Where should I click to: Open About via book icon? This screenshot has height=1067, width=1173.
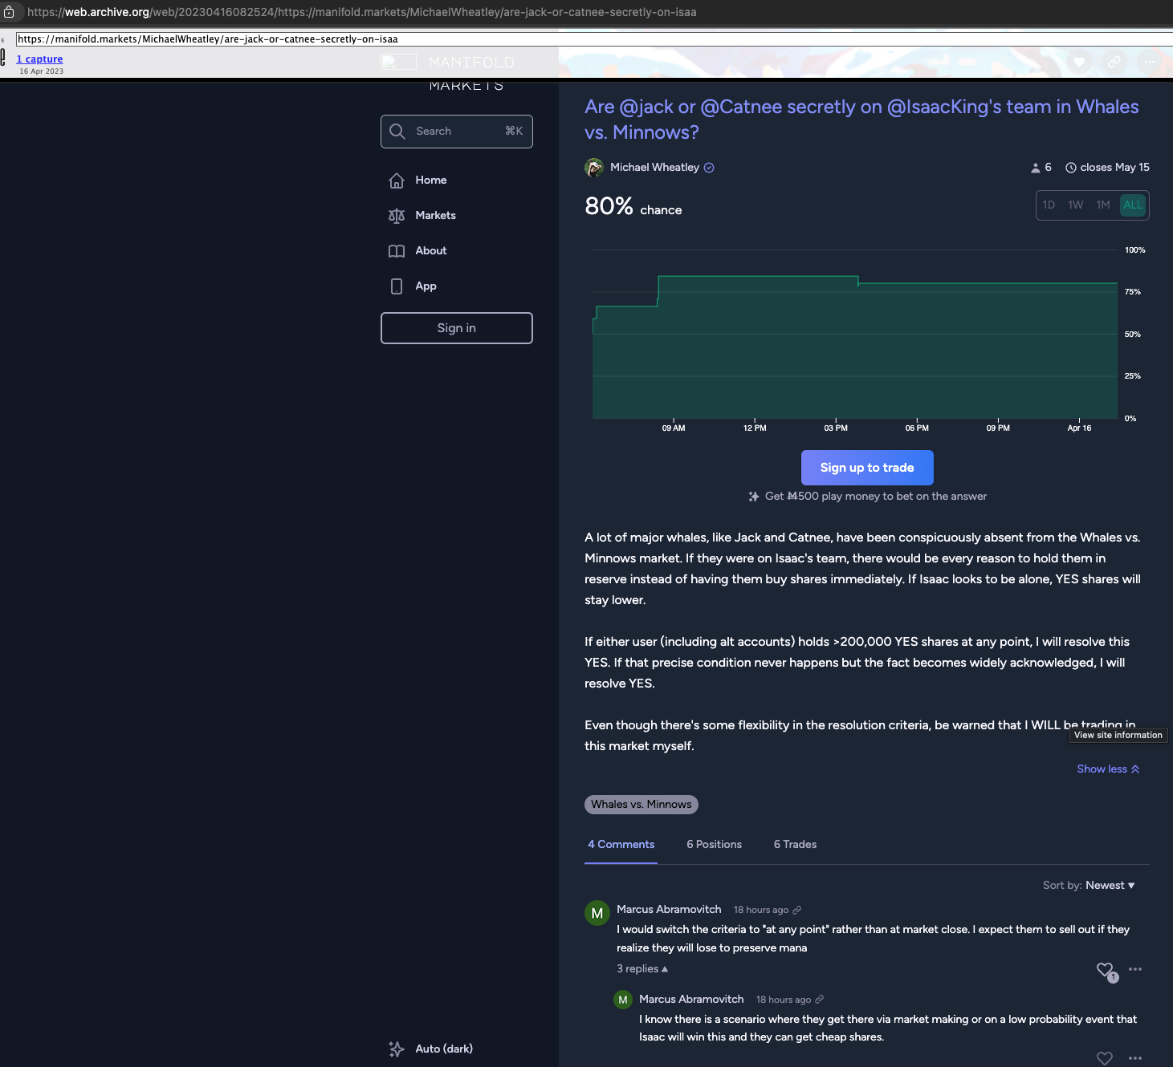pos(397,251)
